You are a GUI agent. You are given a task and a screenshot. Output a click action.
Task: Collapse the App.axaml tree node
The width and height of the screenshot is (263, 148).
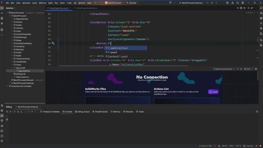[12, 68]
